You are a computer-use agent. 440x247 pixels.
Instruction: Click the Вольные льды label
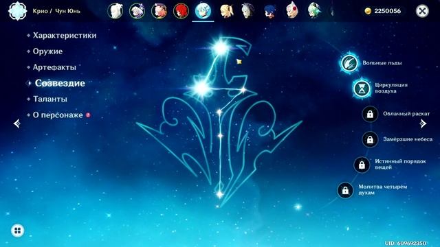click(382, 63)
